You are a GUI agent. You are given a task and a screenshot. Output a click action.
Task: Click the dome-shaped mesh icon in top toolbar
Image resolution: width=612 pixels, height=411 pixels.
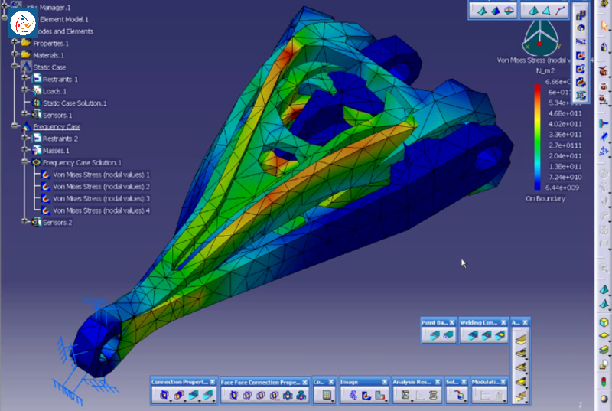pos(509,11)
